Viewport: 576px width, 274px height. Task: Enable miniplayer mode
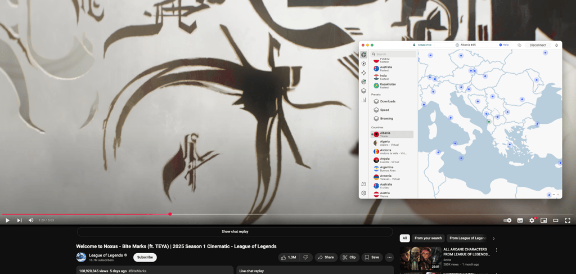coord(544,221)
